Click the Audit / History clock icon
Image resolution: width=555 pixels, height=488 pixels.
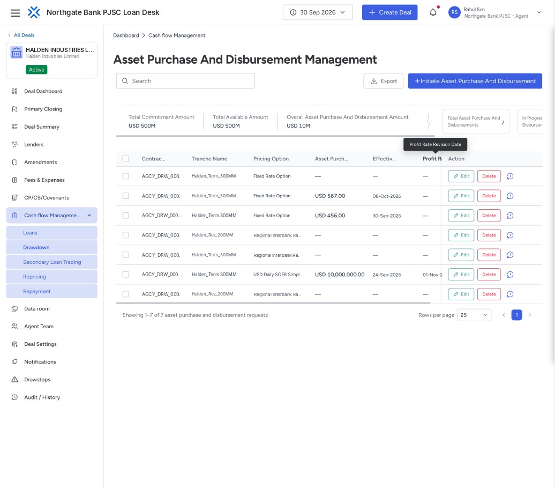tap(14, 397)
